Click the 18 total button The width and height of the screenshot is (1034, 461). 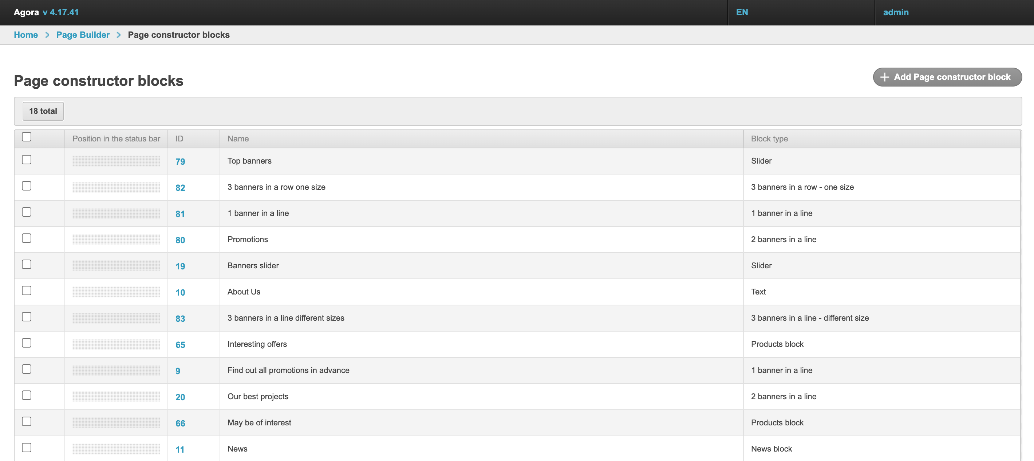tap(43, 111)
